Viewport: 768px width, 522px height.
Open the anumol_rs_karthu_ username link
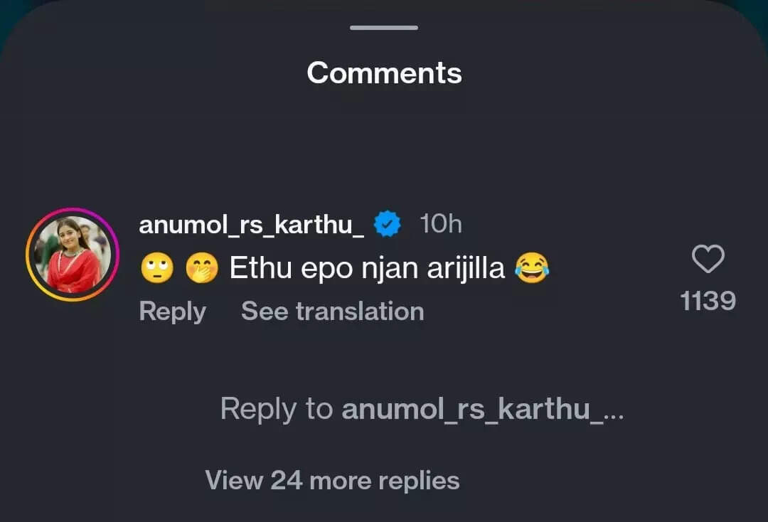[x=252, y=225]
